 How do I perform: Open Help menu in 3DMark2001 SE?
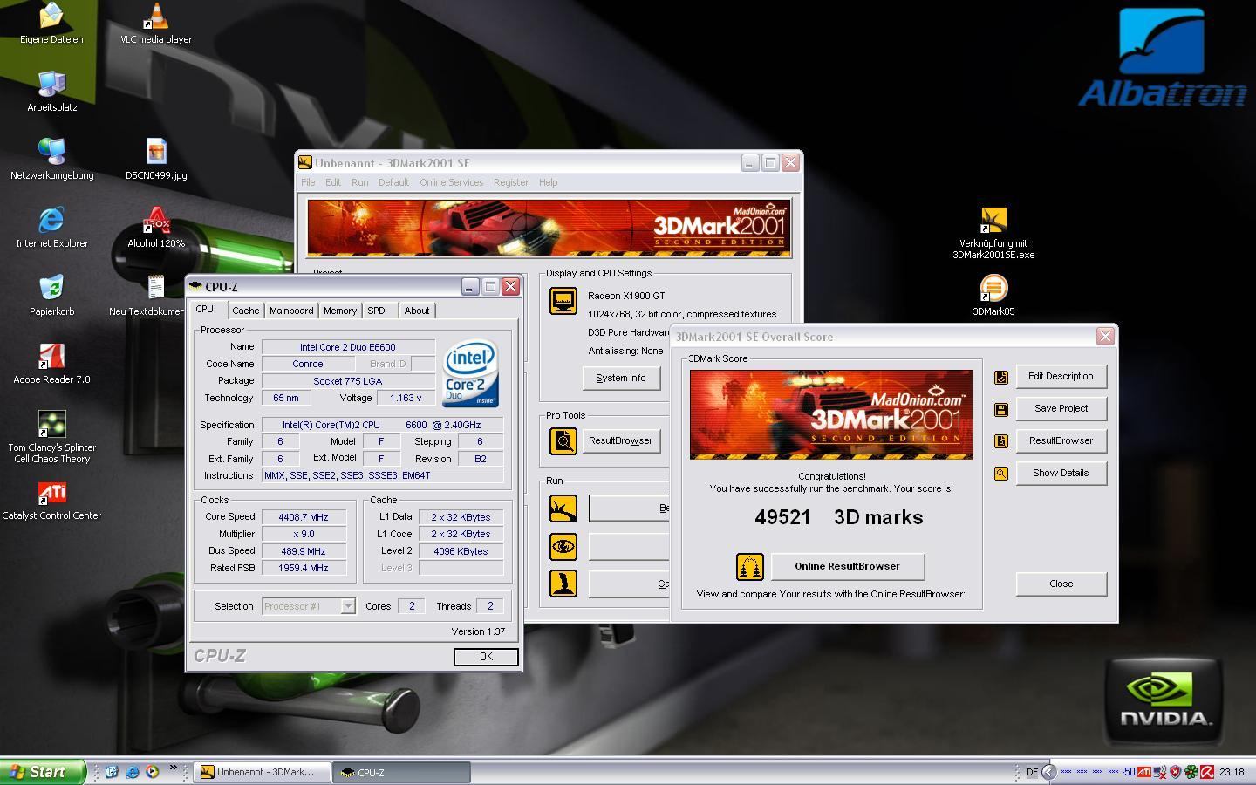[548, 182]
